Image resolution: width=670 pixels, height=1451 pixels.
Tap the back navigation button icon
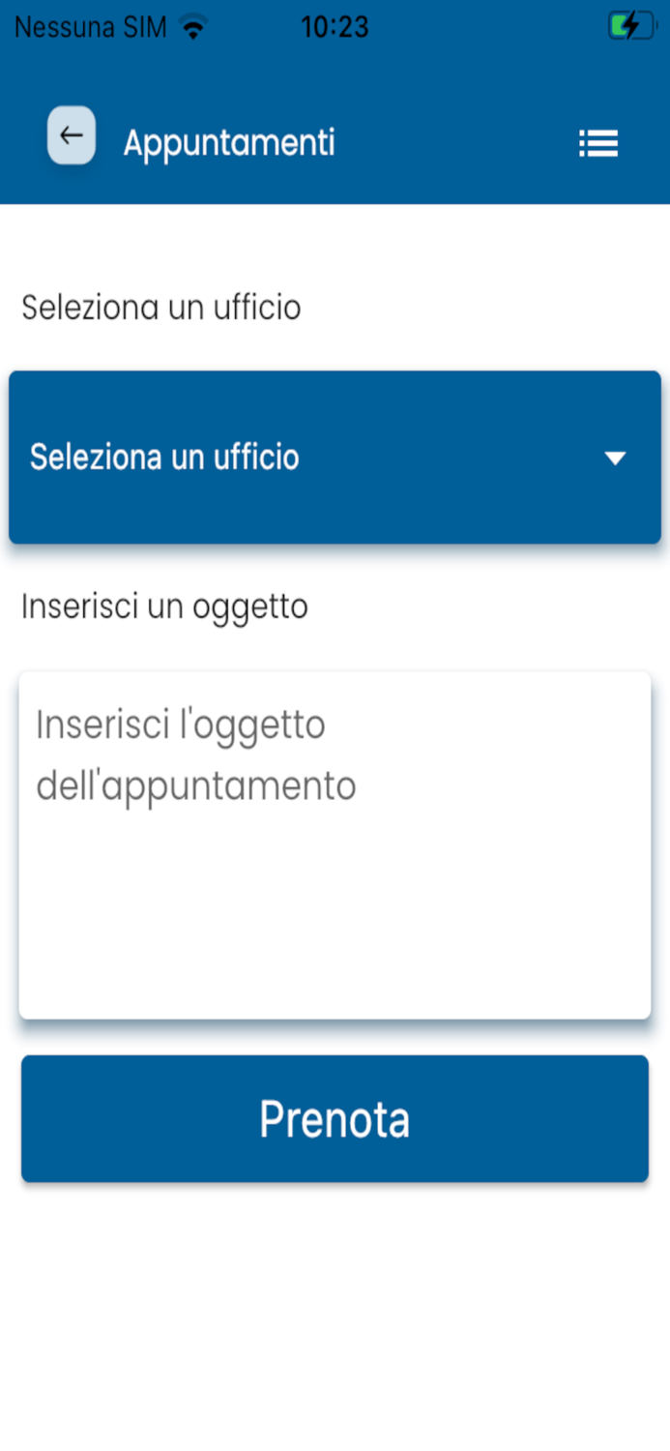coord(69,135)
